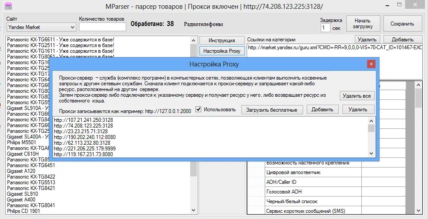Viewport: 428px width, 219px height.
Task: Open the Инструкция button
Action: coord(222,40)
